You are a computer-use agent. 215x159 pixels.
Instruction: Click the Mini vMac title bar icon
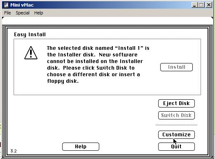click(x=6, y=5)
